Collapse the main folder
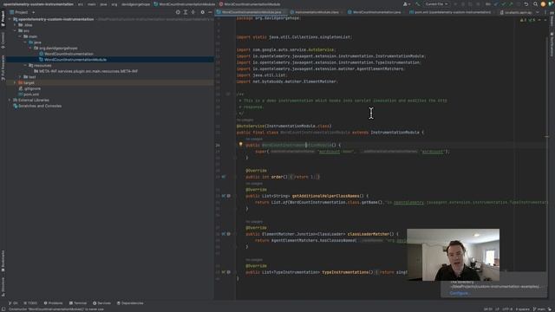Image resolution: width=555 pixels, height=312 pixels. [x=20, y=36]
